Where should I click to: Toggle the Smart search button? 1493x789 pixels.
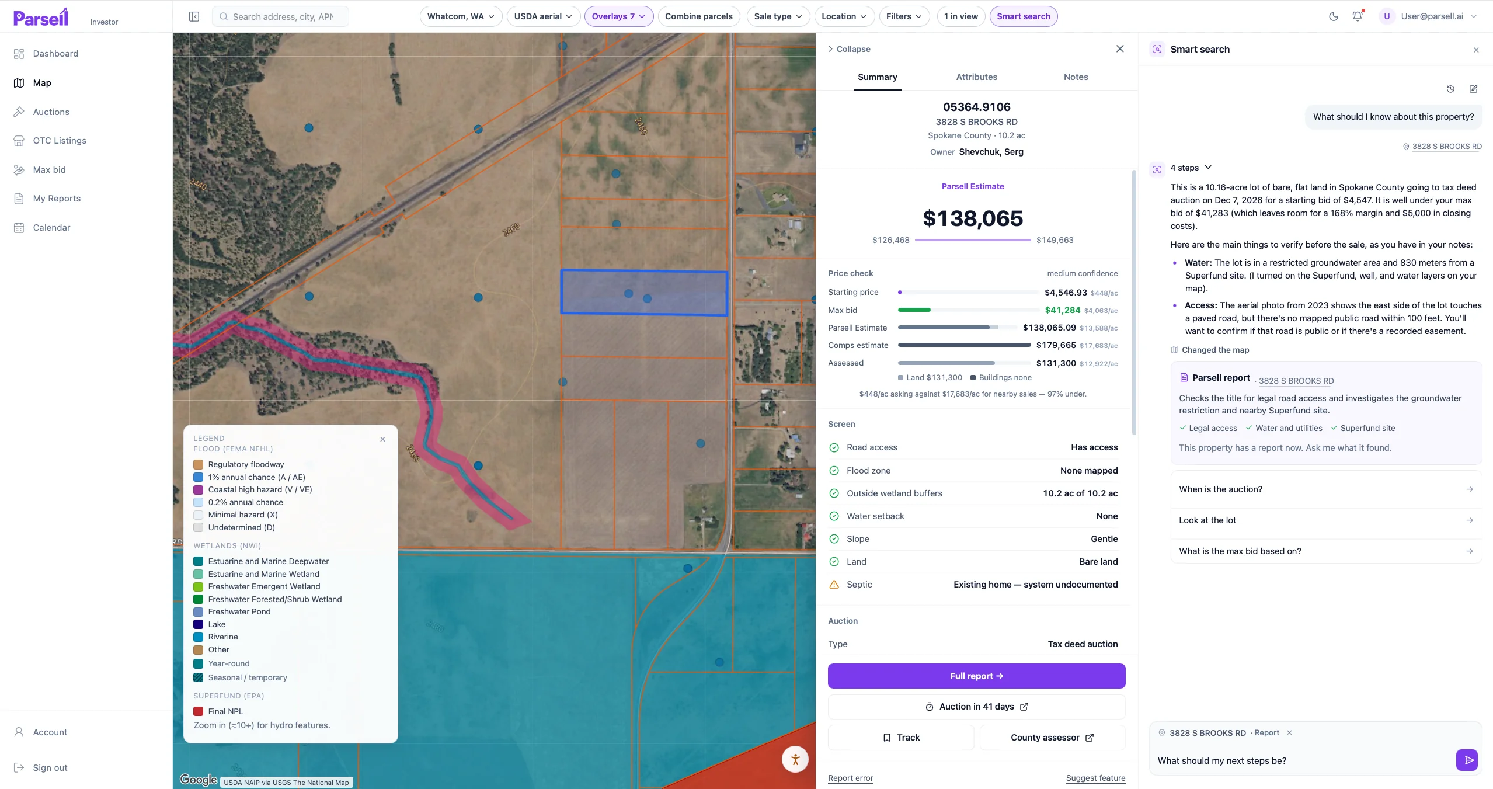[x=1023, y=16]
